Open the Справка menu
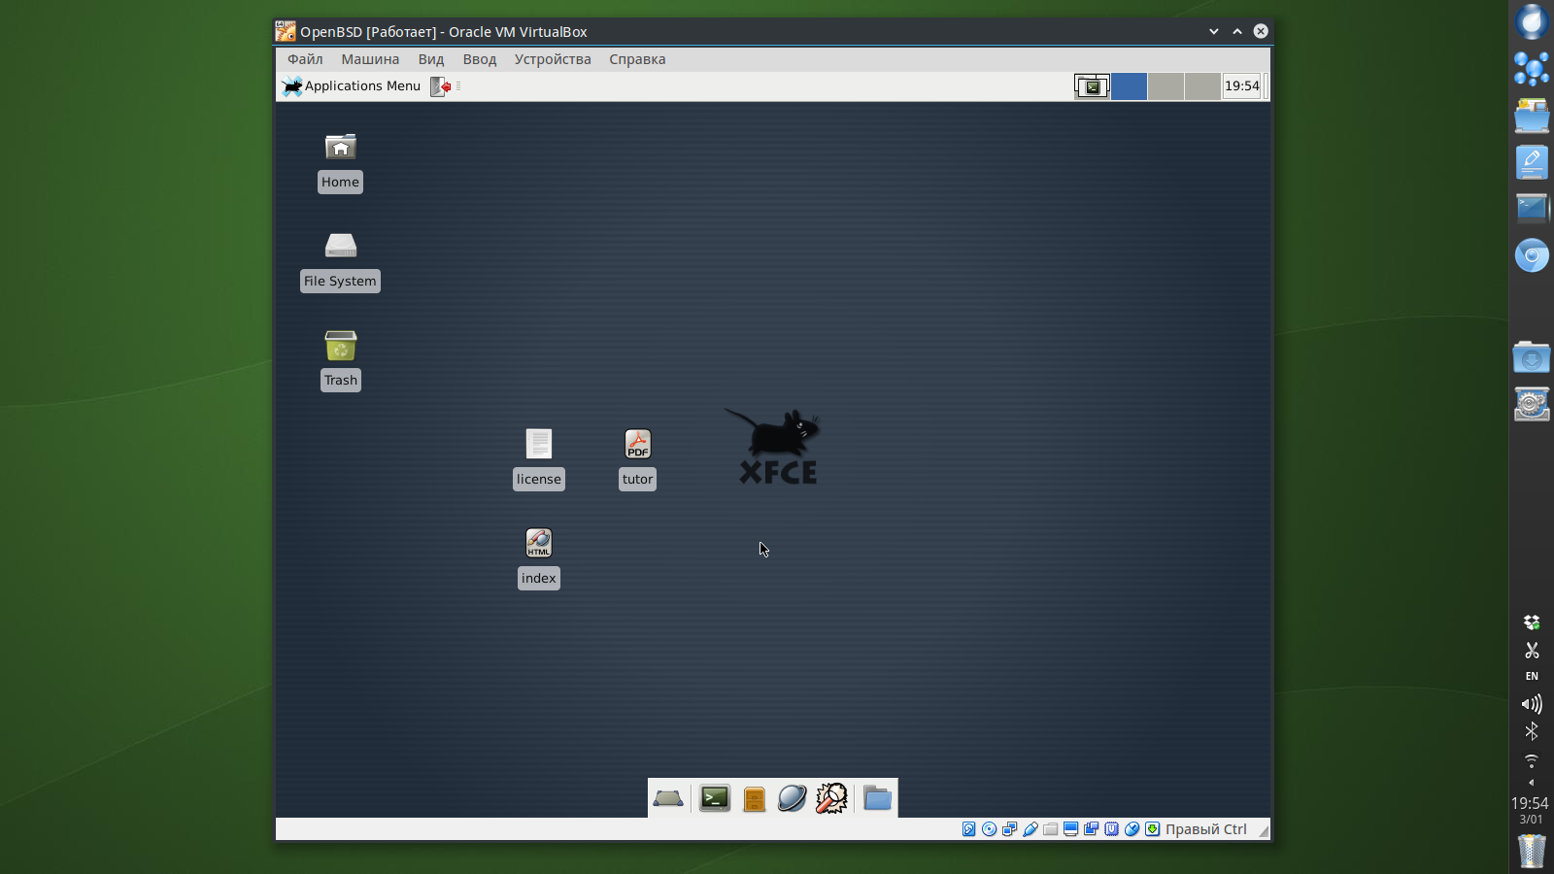Viewport: 1554px width, 874px height. (x=637, y=59)
